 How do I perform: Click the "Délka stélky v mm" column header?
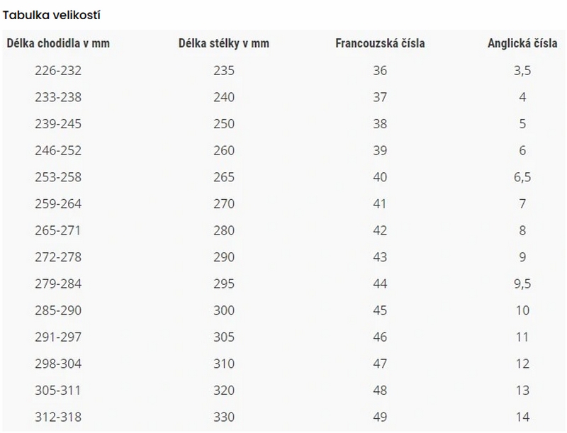[x=223, y=43]
